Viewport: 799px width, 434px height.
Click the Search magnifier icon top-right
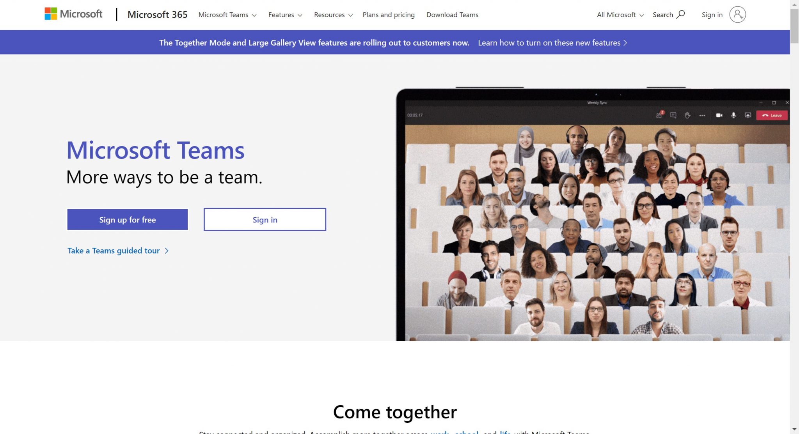click(681, 14)
